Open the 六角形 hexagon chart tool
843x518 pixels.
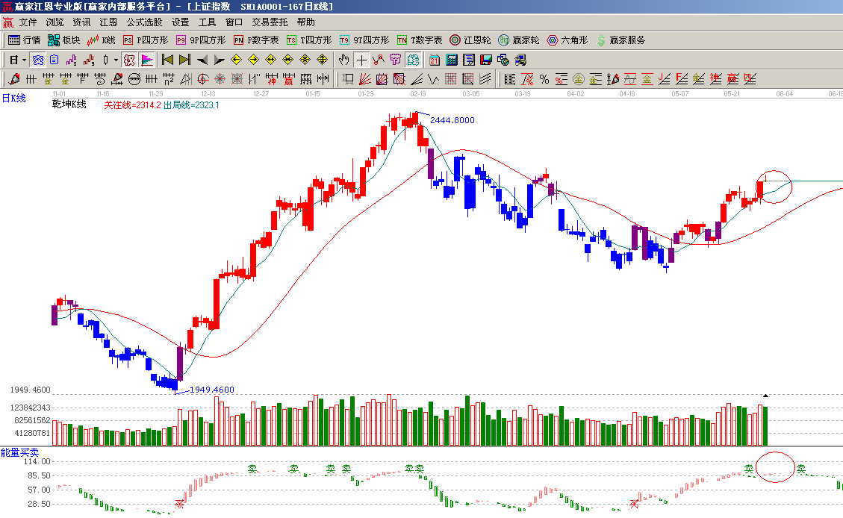point(567,40)
